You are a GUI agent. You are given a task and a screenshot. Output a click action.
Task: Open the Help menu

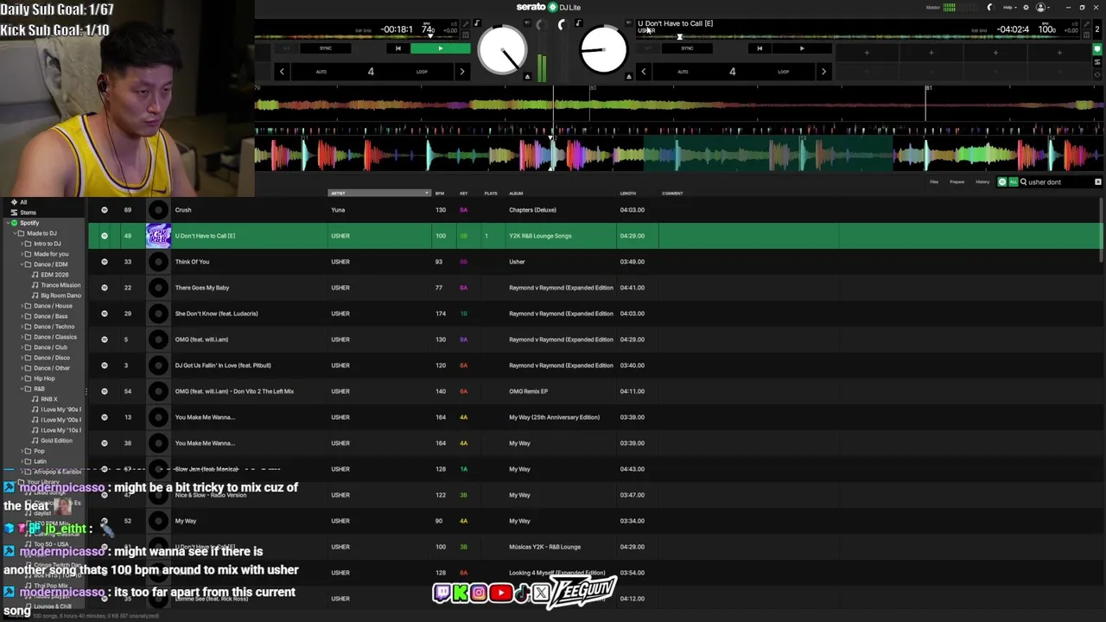pos(1009,7)
